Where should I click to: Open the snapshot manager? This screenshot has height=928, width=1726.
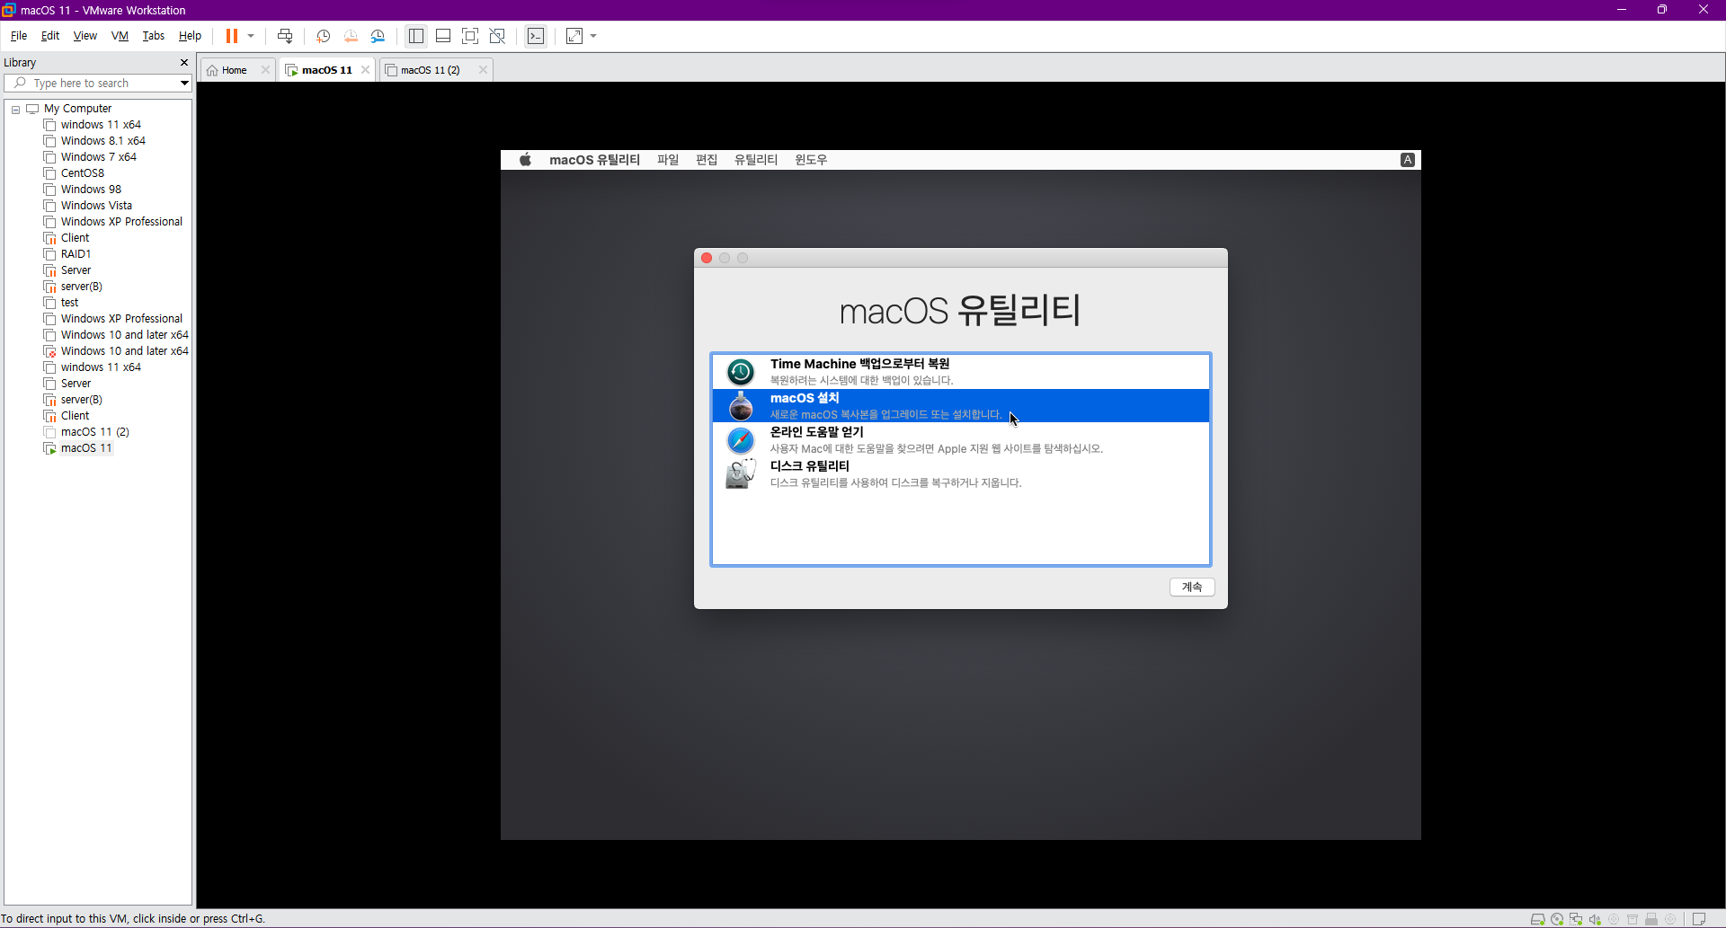click(x=378, y=36)
